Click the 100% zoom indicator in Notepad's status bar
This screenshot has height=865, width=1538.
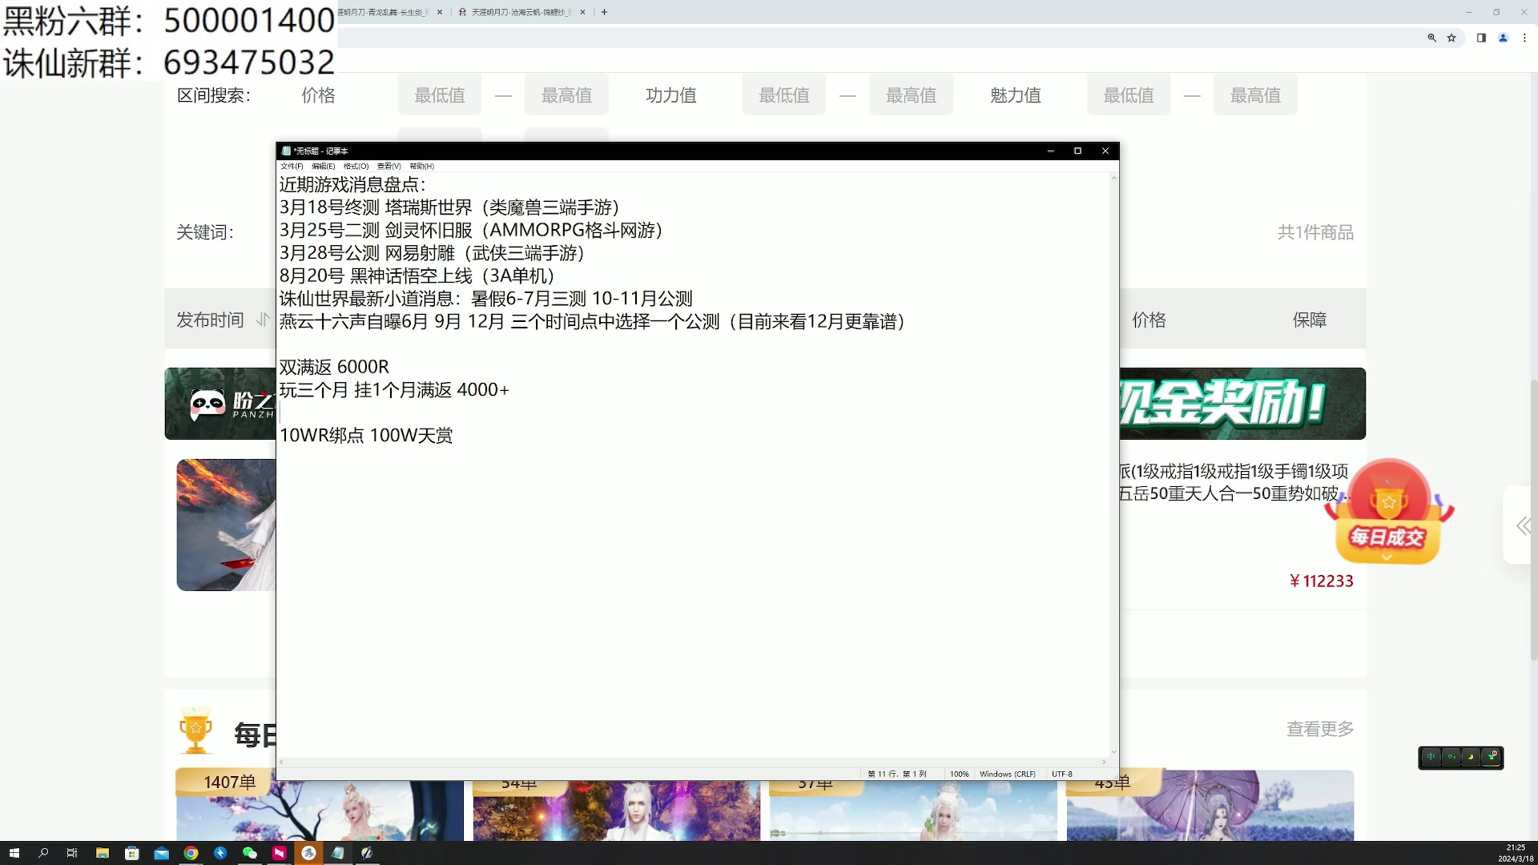tap(959, 774)
